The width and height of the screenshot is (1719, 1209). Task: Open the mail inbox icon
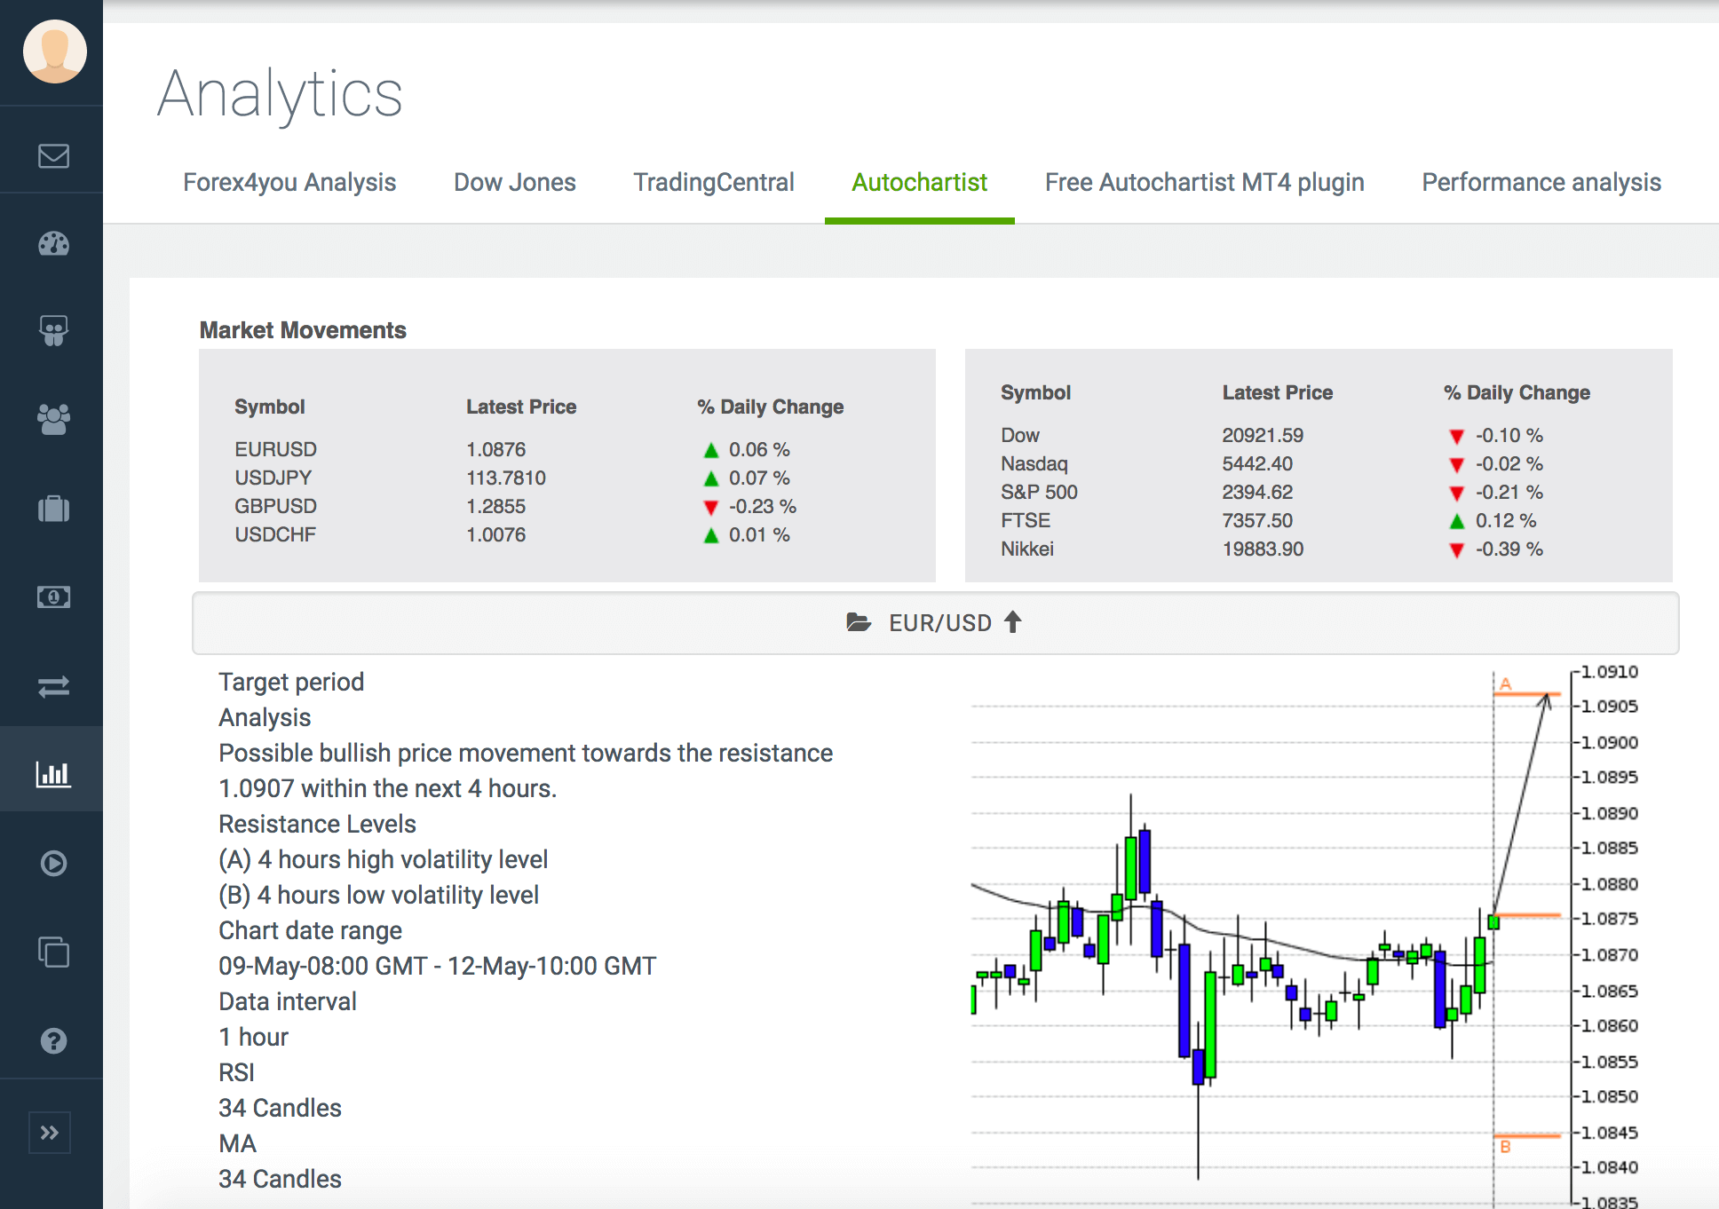tap(52, 156)
